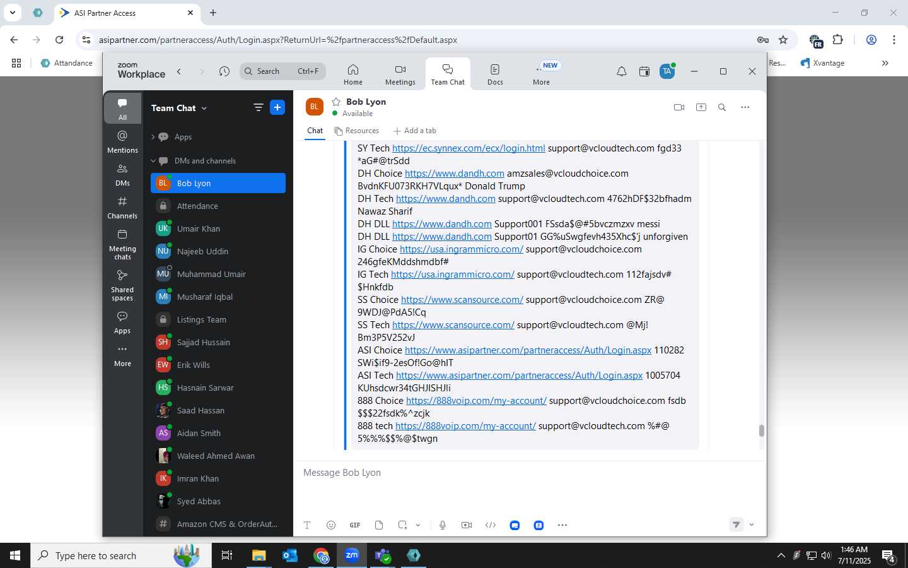Open send options dropdown arrow
Image resolution: width=908 pixels, height=568 pixels.
[752, 524]
